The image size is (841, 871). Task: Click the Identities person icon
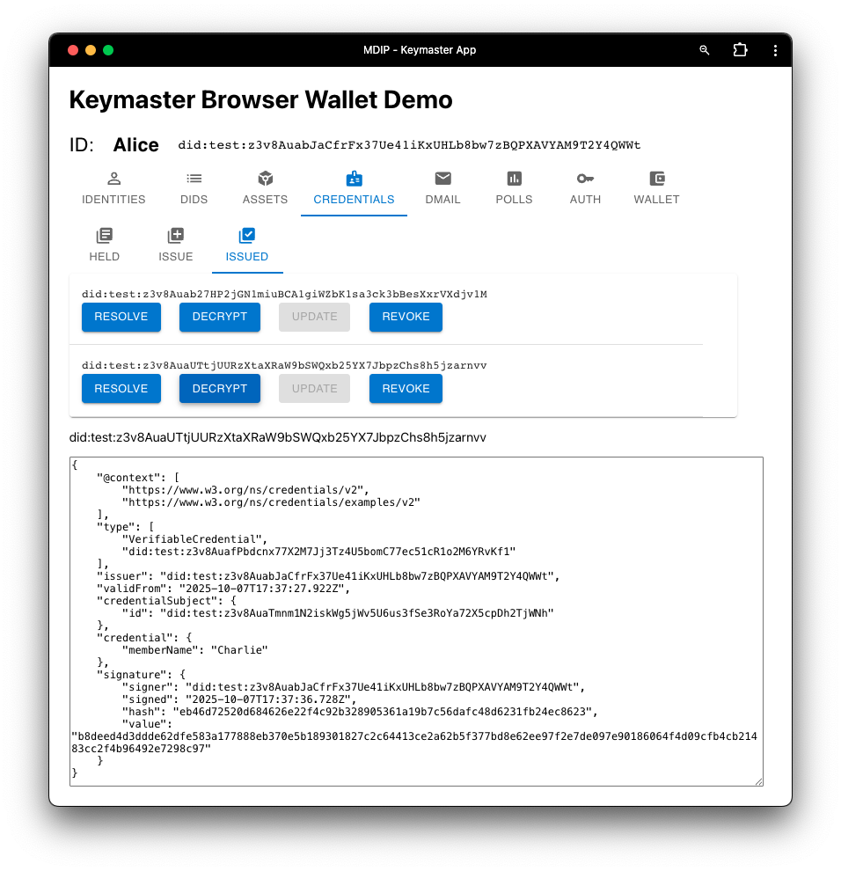(x=113, y=179)
